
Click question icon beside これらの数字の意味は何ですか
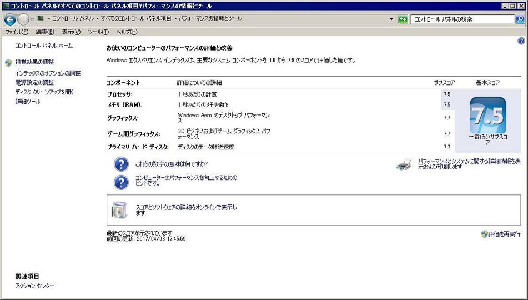coord(121,164)
